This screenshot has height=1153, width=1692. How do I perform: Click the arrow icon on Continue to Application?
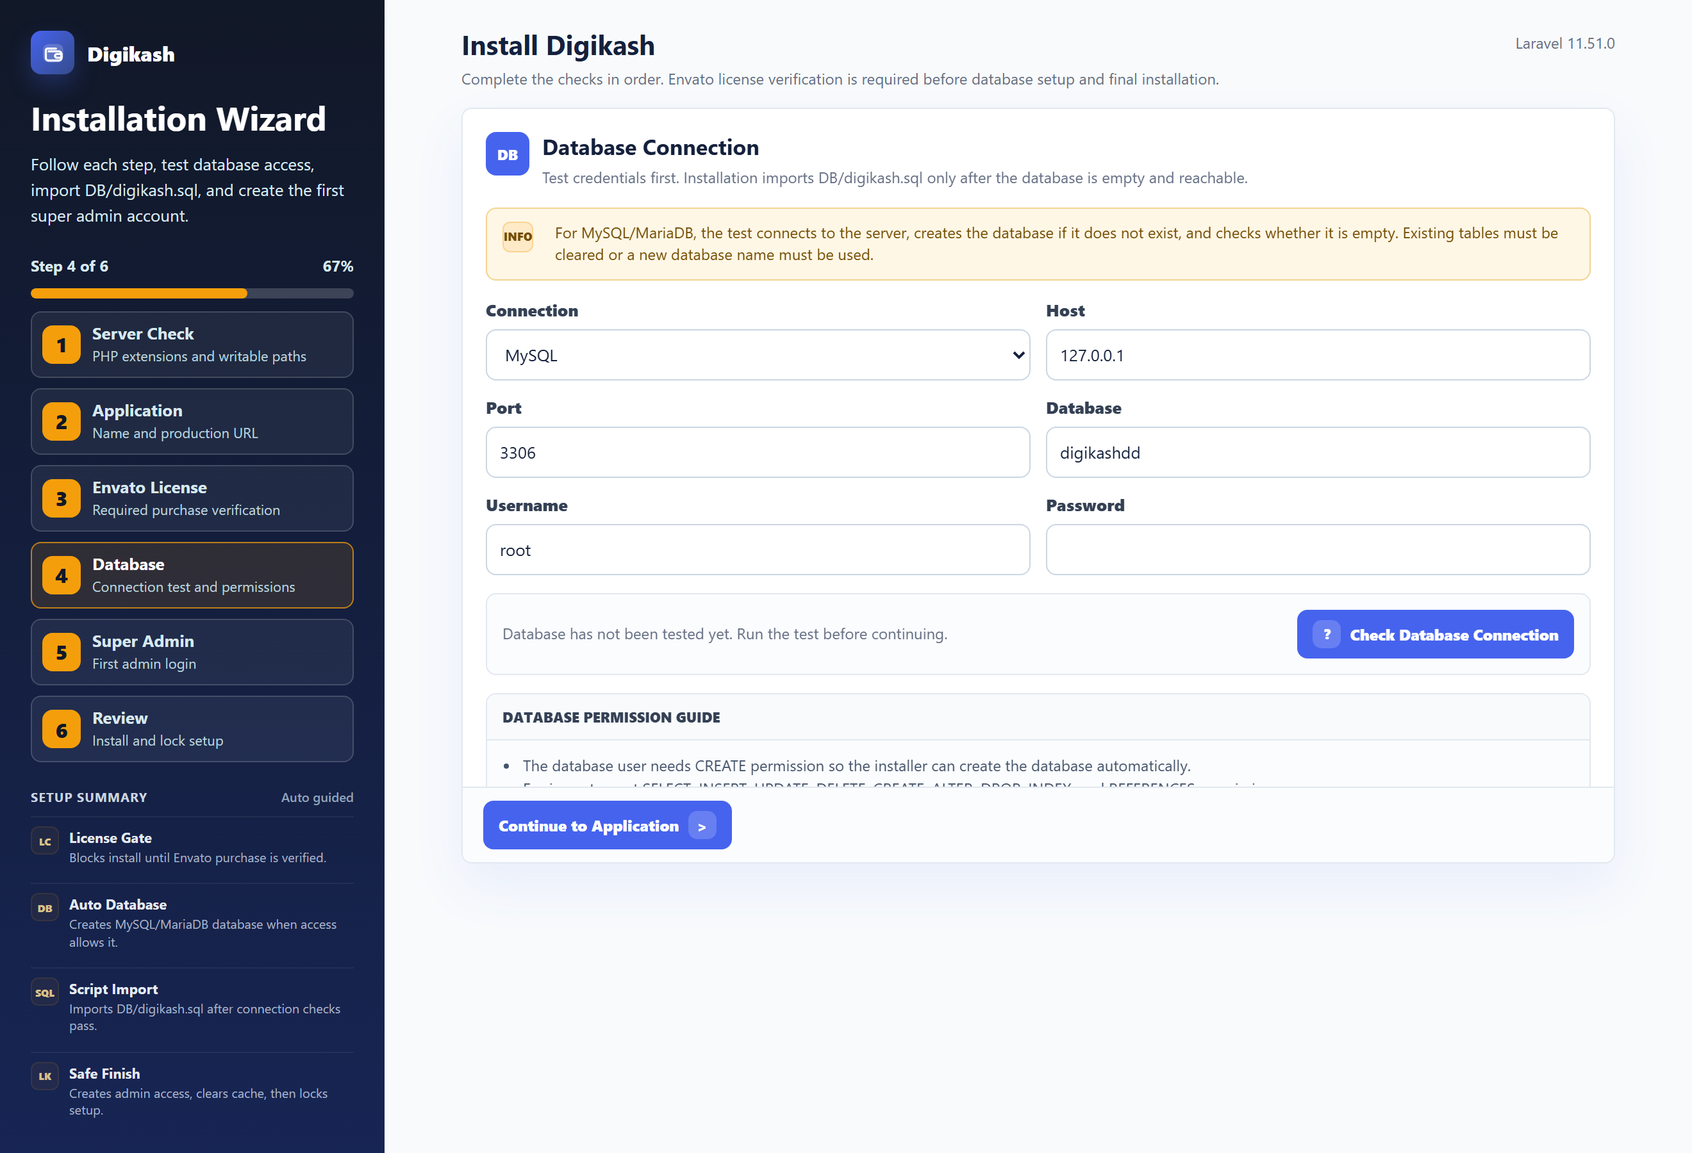click(x=702, y=826)
